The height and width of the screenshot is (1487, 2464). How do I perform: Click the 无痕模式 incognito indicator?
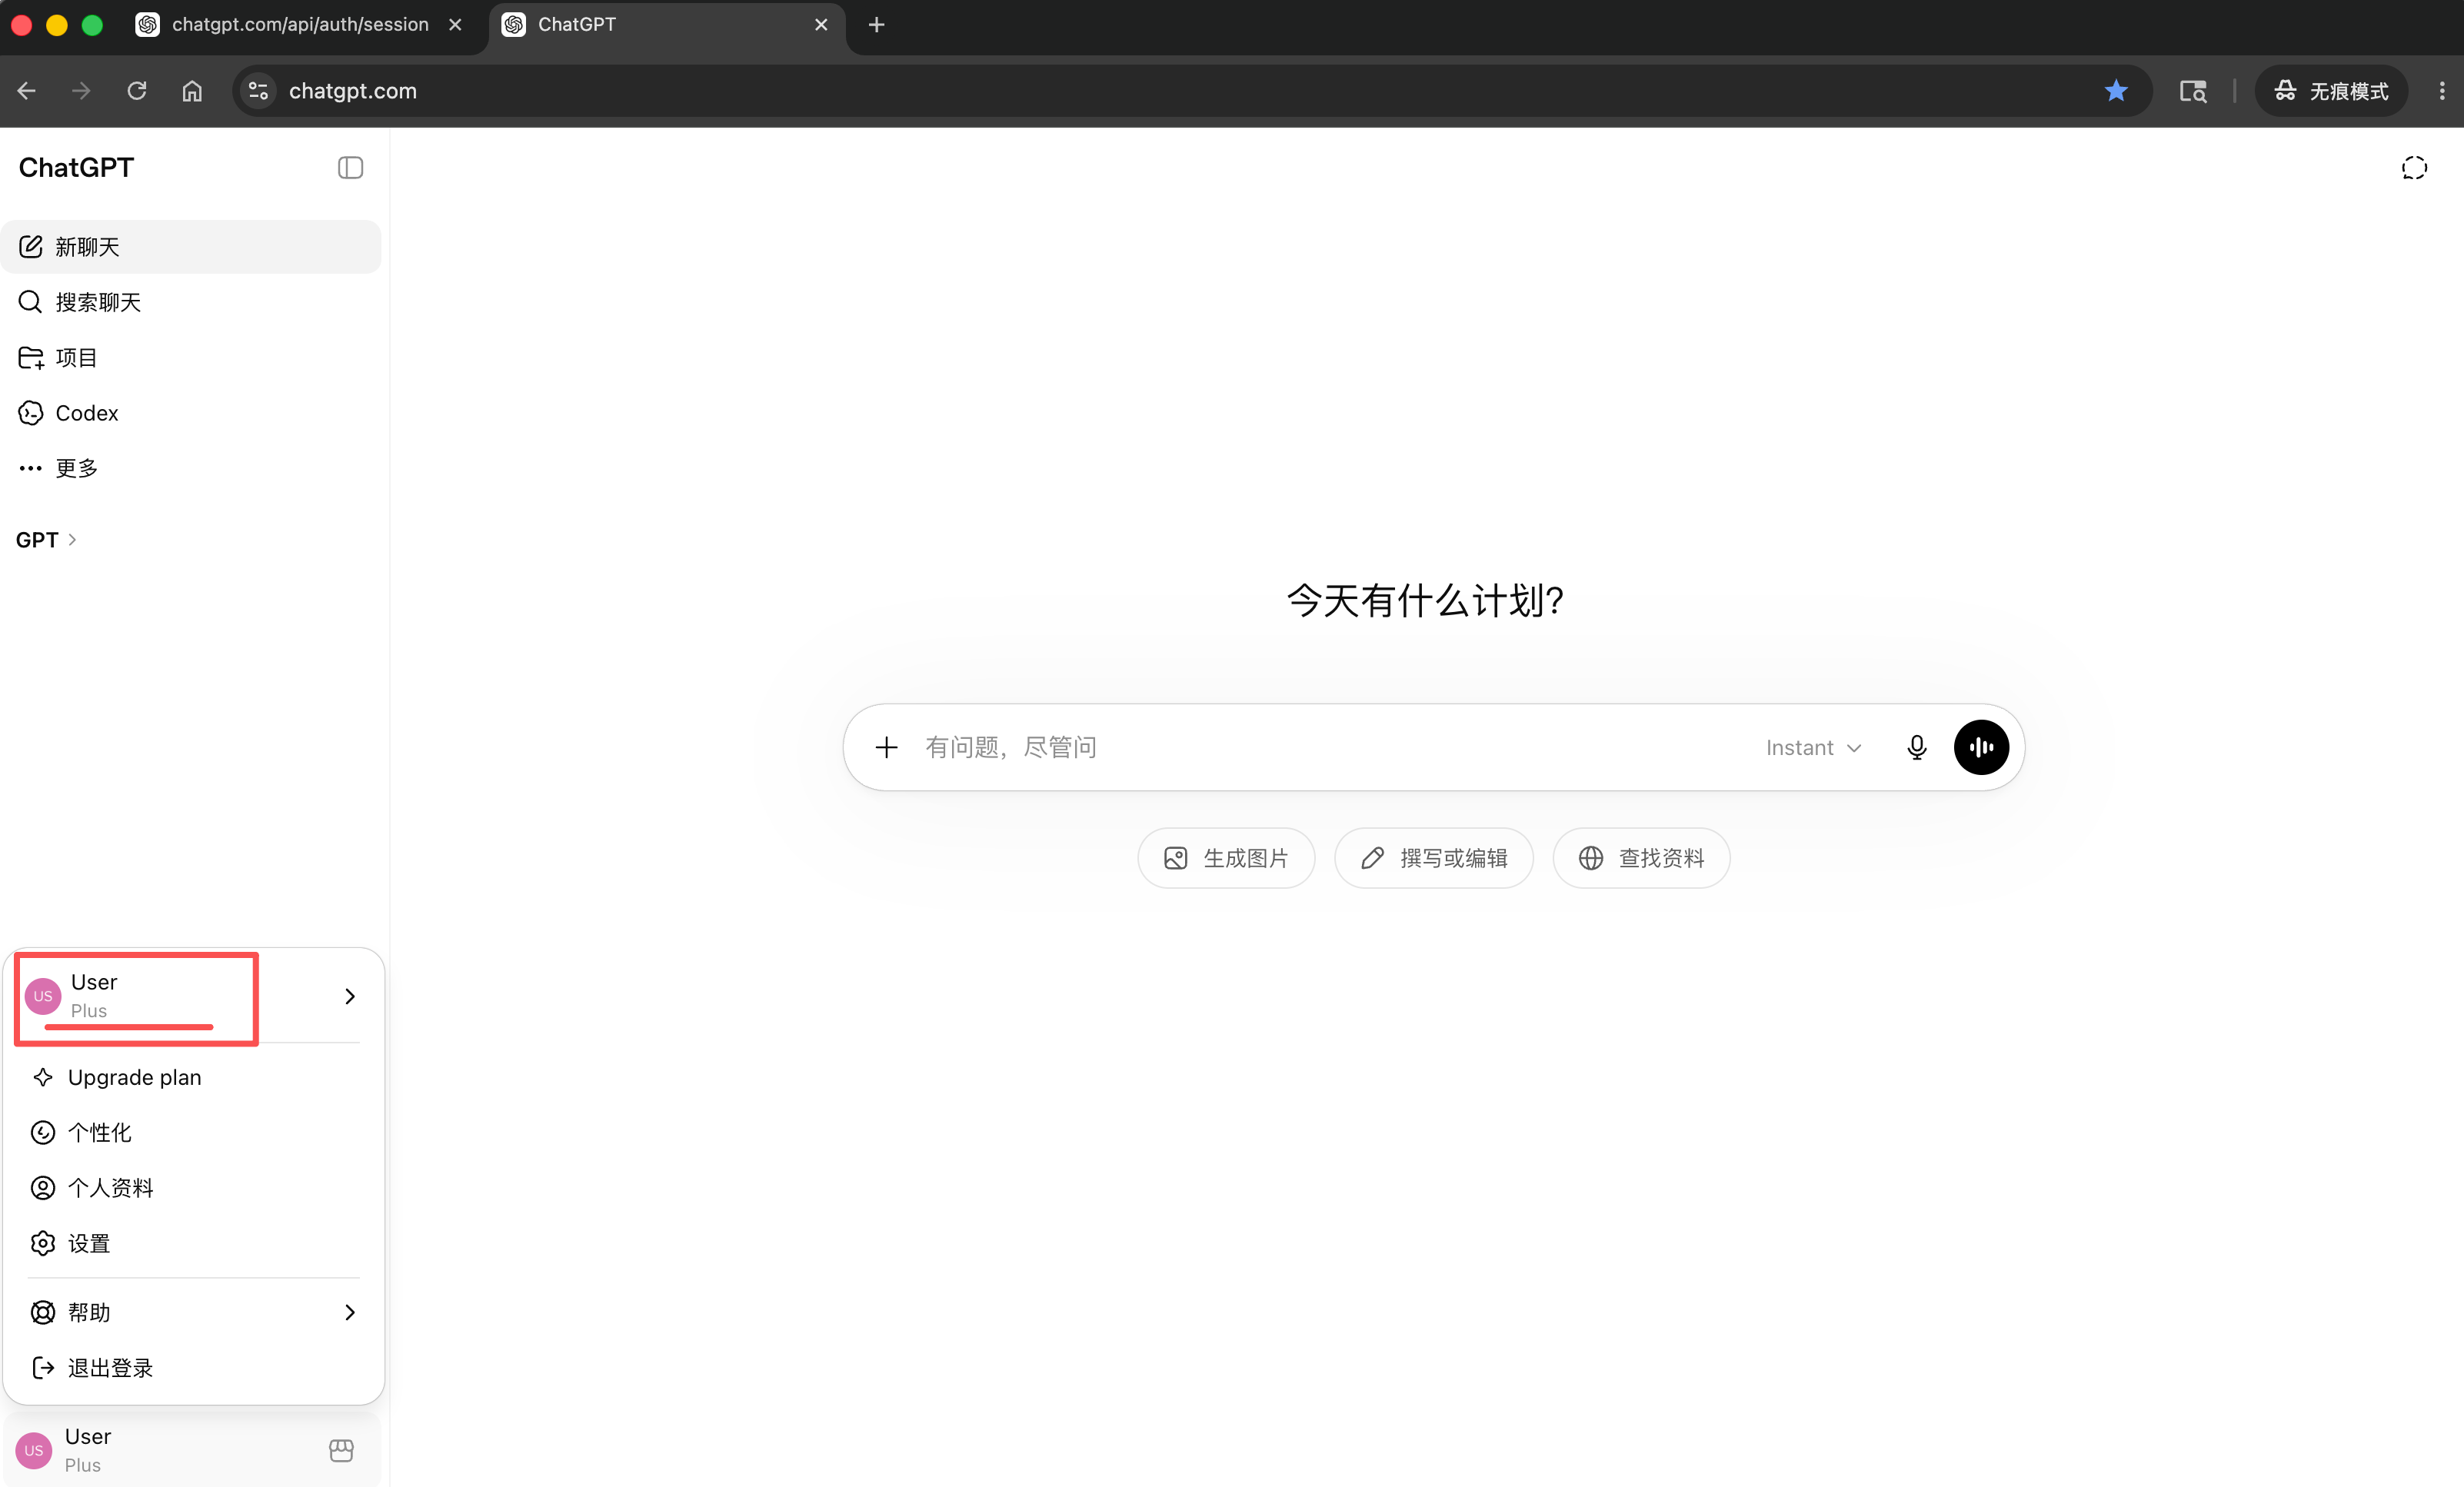[x=2331, y=91]
